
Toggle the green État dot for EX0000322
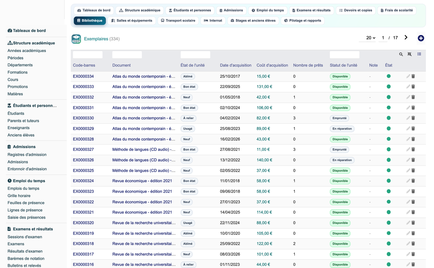[389, 202]
